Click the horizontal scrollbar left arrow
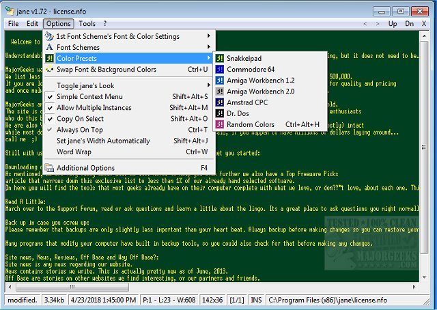The image size is (437, 310). coord(10,287)
